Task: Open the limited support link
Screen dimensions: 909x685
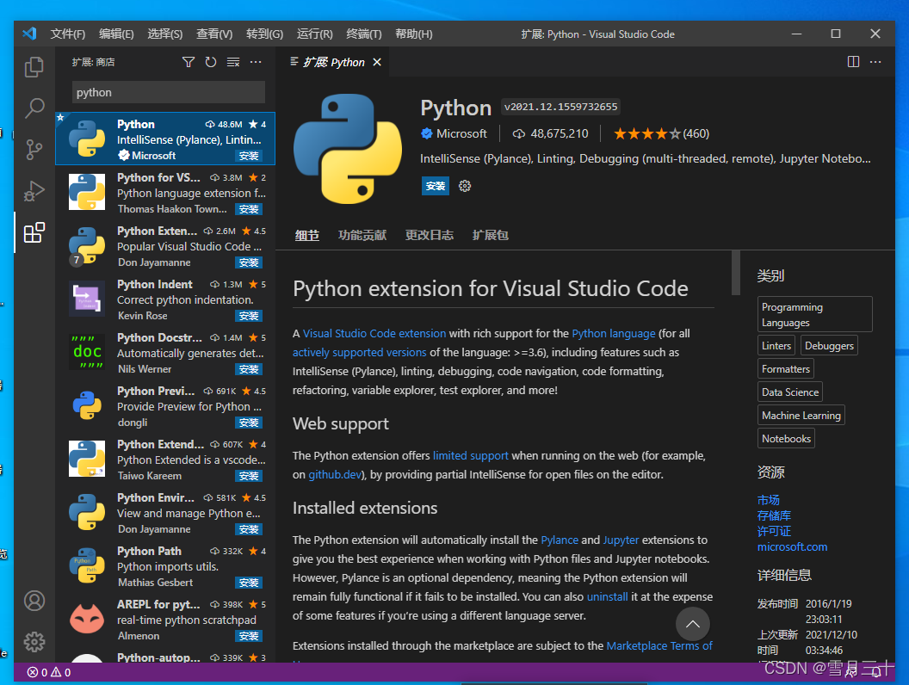Action: 470,455
